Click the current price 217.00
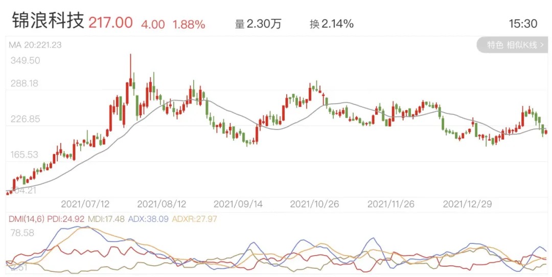 coord(110,23)
